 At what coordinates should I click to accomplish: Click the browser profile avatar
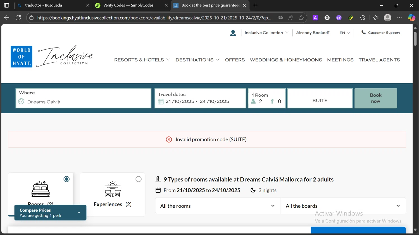click(x=387, y=18)
